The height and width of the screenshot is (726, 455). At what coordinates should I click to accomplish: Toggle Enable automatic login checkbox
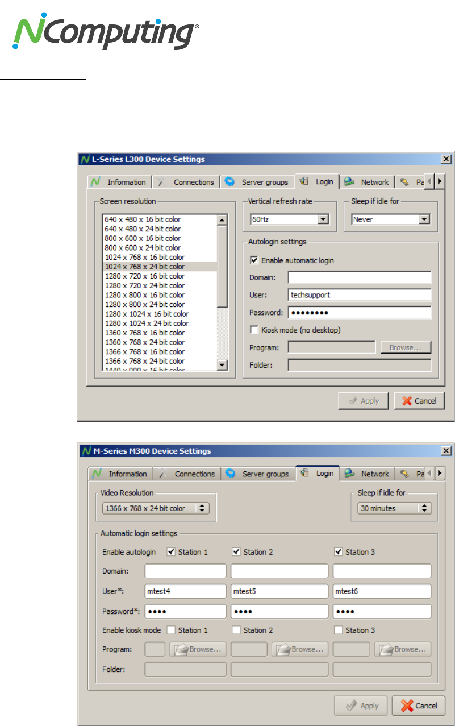tap(254, 260)
